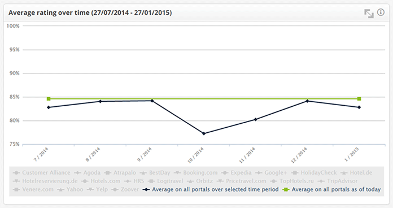Click the 85% y-axis label
This screenshot has height=208, width=393.
click(x=14, y=97)
